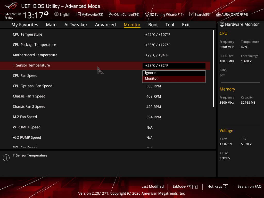
Task: Select the AIO PUMP Speed row
Action: pyautogui.click(x=105, y=138)
